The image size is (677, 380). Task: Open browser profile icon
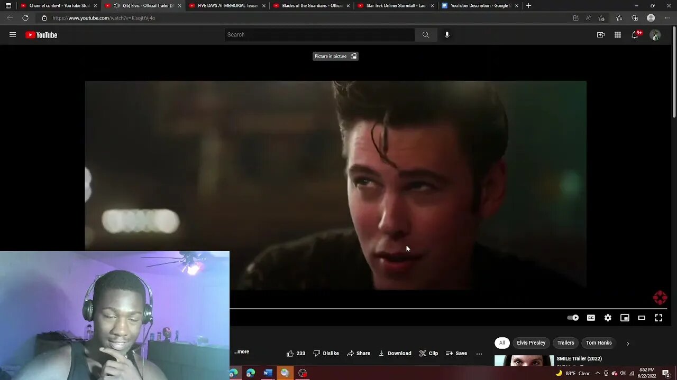point(651,18)
